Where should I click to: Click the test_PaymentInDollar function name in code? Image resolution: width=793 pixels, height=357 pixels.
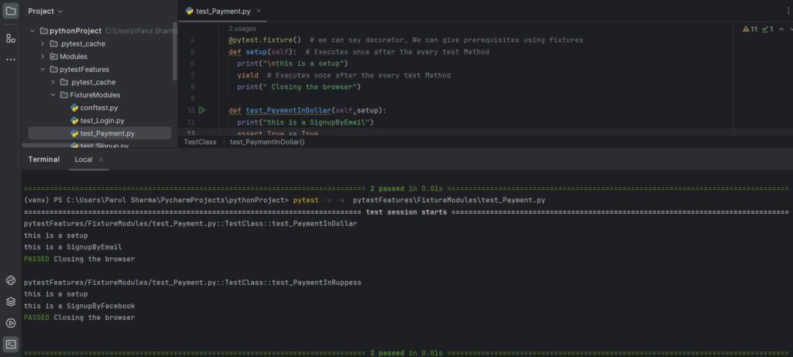click(288, 110)
